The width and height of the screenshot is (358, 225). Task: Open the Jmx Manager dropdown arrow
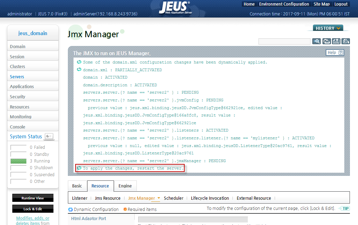159,198
